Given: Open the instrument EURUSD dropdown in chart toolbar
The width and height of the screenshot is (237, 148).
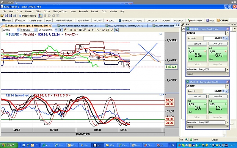Looking at the screenshot, I should click(18, 30).
